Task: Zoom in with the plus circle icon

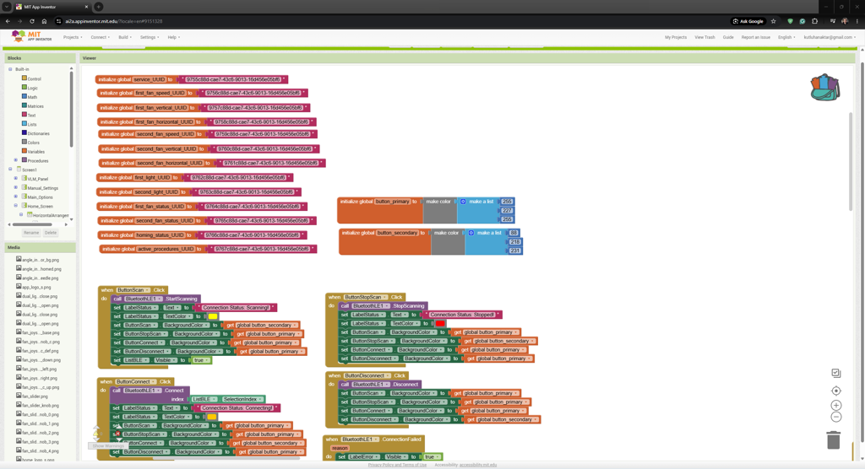Action: pyautogui.click(x=835, y=405)
